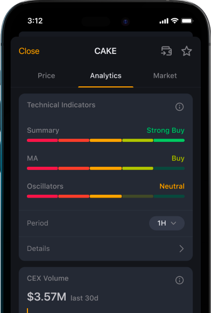The image size is (211, 313).
Task: Select the Analytics tab
Action: click(105, 76)
